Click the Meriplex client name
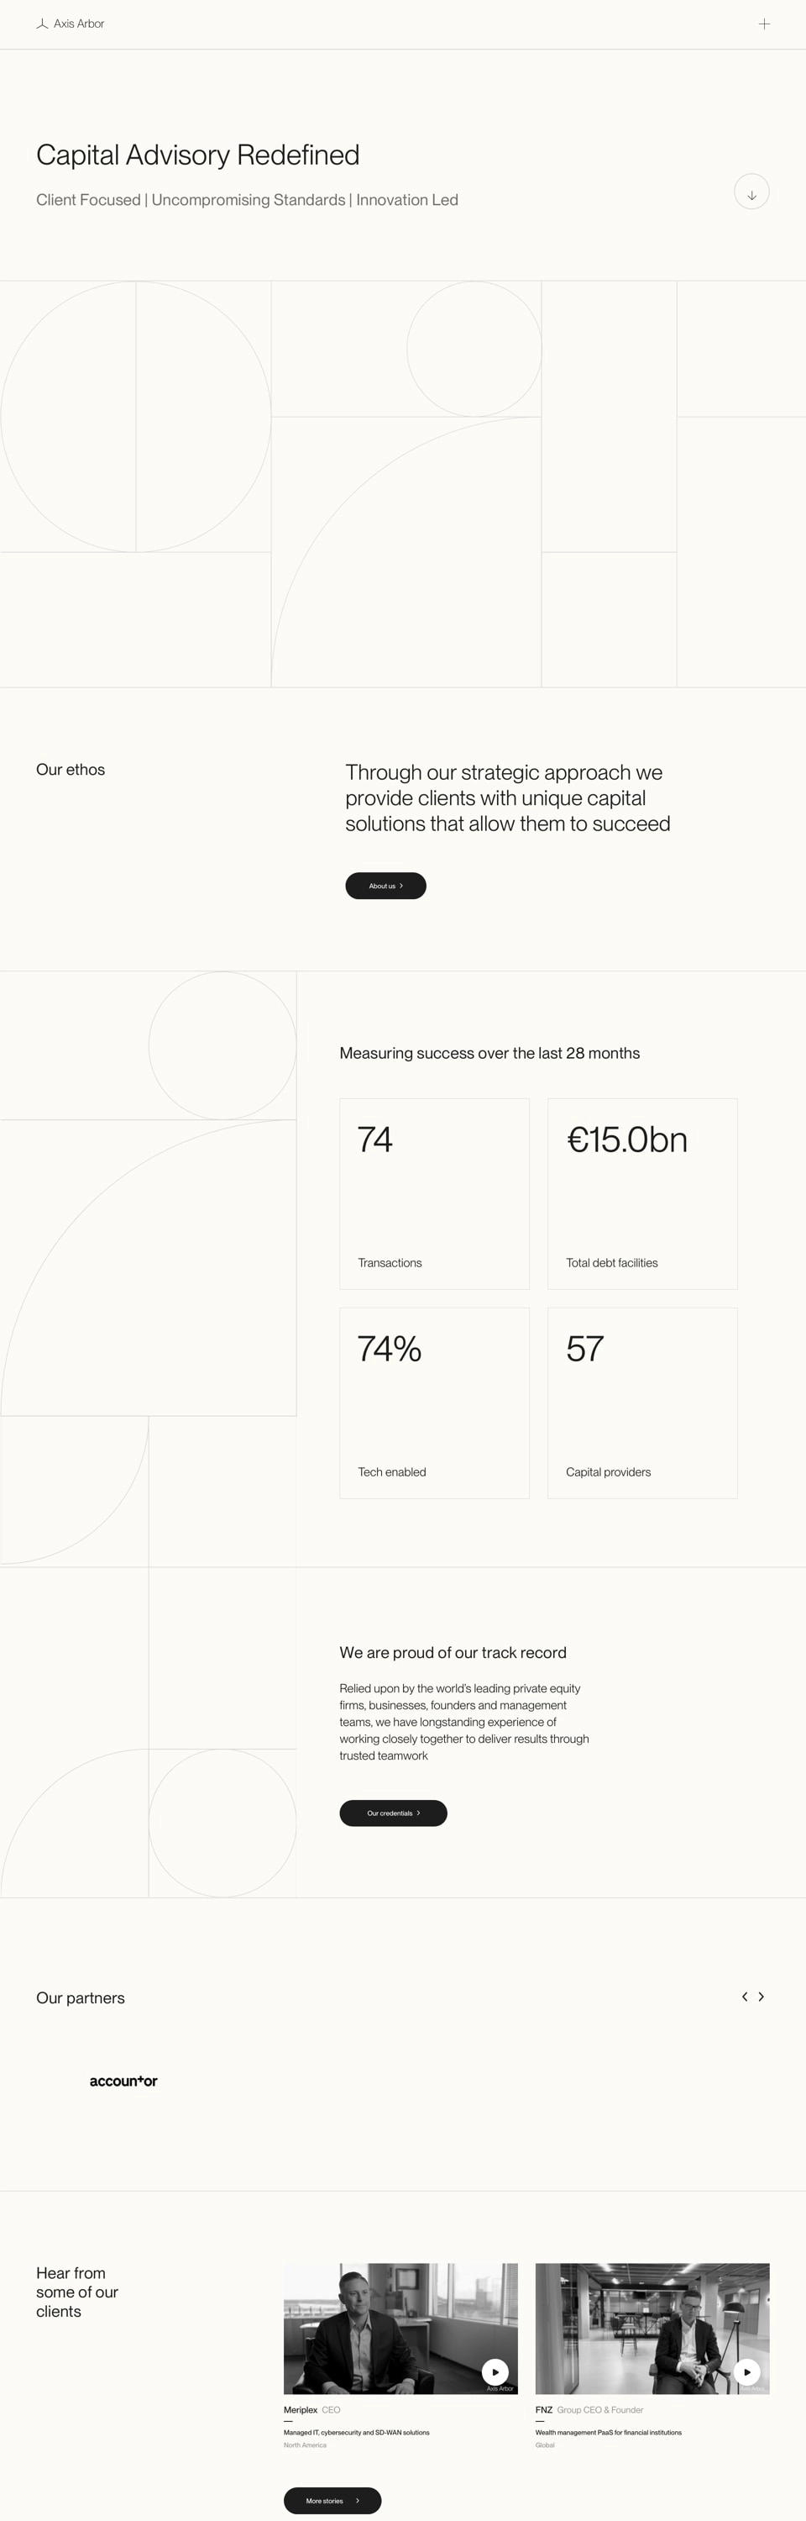This screenshot has width=806, height=2521. point(301,2409)
